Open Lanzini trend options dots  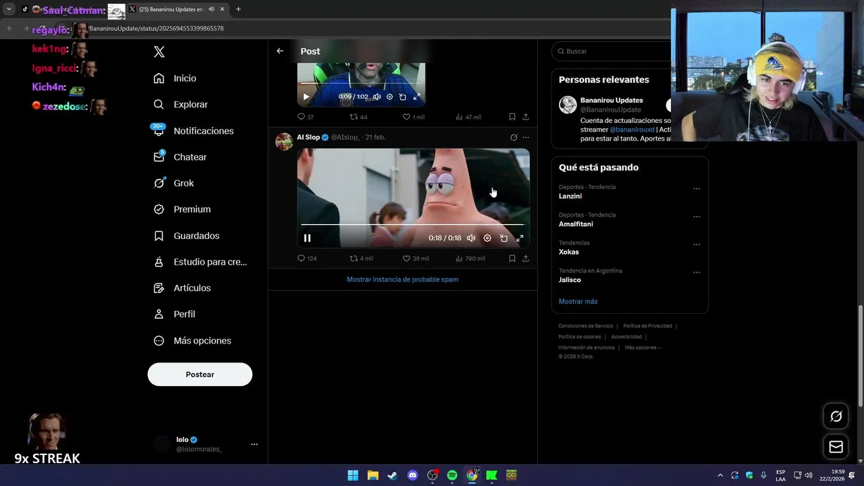tap(697, 189)
